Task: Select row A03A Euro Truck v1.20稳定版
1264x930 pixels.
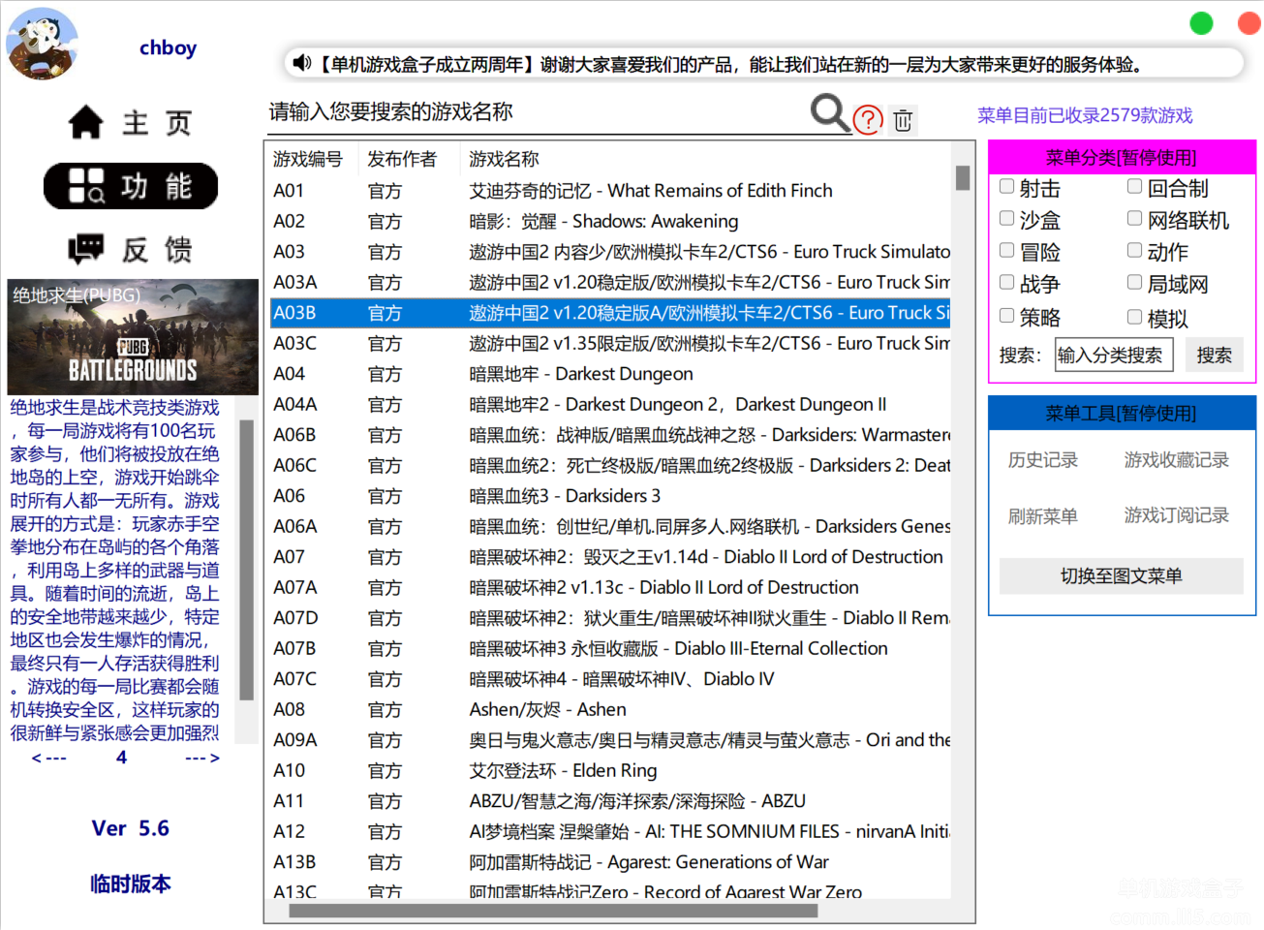Action: click(610, 282)
